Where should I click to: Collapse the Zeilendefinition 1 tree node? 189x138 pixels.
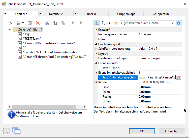click(x=10, y=30)
